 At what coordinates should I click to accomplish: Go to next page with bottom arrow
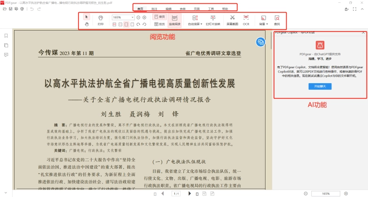(189, 194)
